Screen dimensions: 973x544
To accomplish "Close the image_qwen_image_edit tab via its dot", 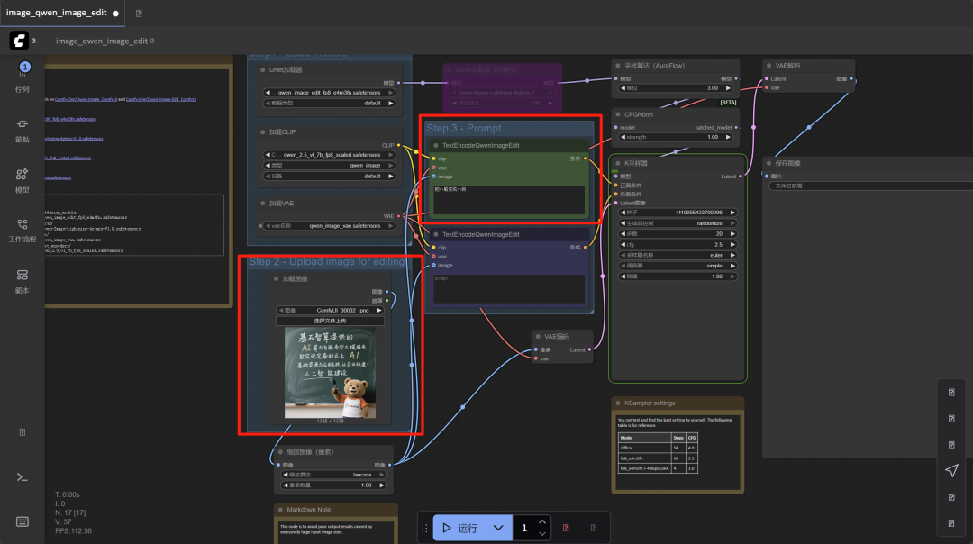I will 115,13.
